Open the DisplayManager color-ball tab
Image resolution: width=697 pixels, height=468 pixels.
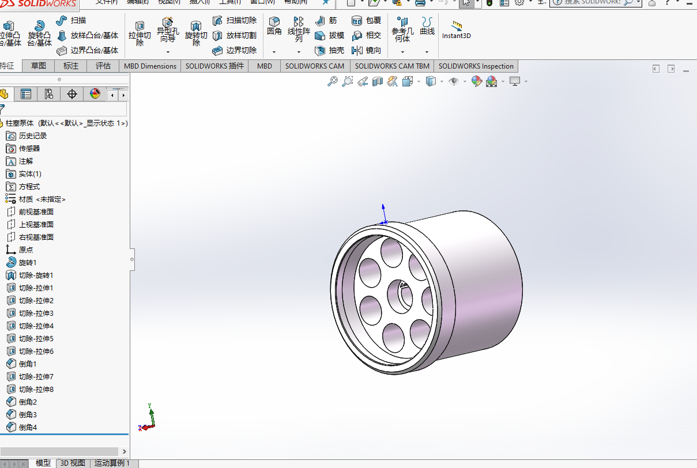click(x=95, y=94)
